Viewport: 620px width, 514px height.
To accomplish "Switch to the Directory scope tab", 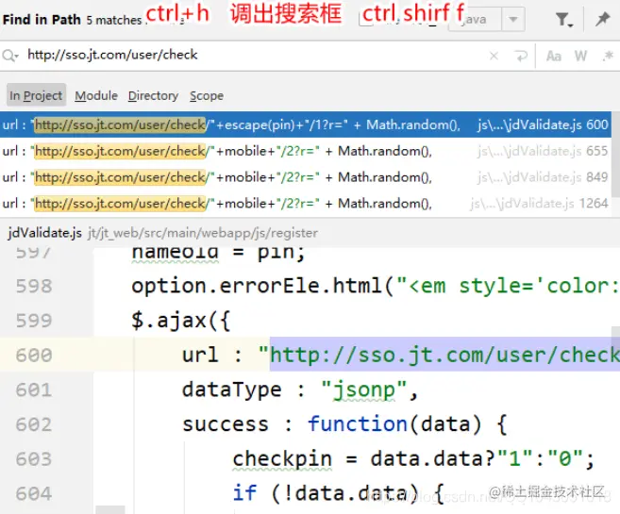I will click(153, 95).
